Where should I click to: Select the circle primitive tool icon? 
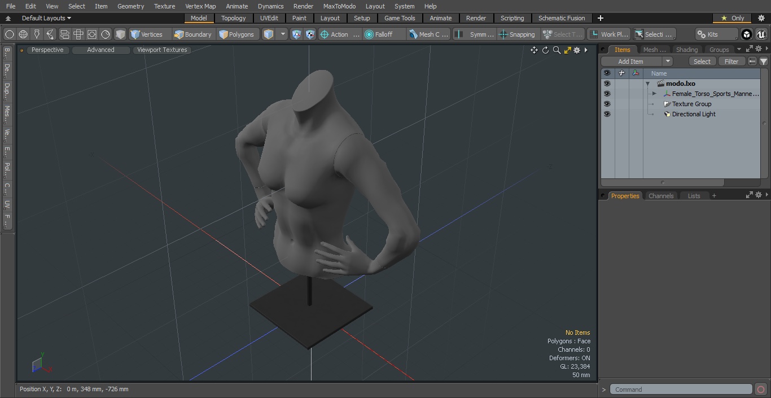[x=10, y=34]
